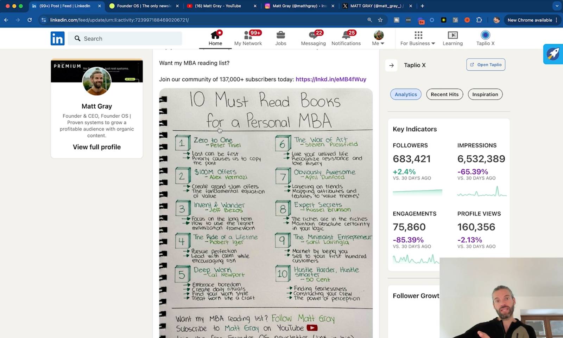Open Matt Gray sidebar profile photo
Viewport: 563px width, 338px height.
point(97,81)
